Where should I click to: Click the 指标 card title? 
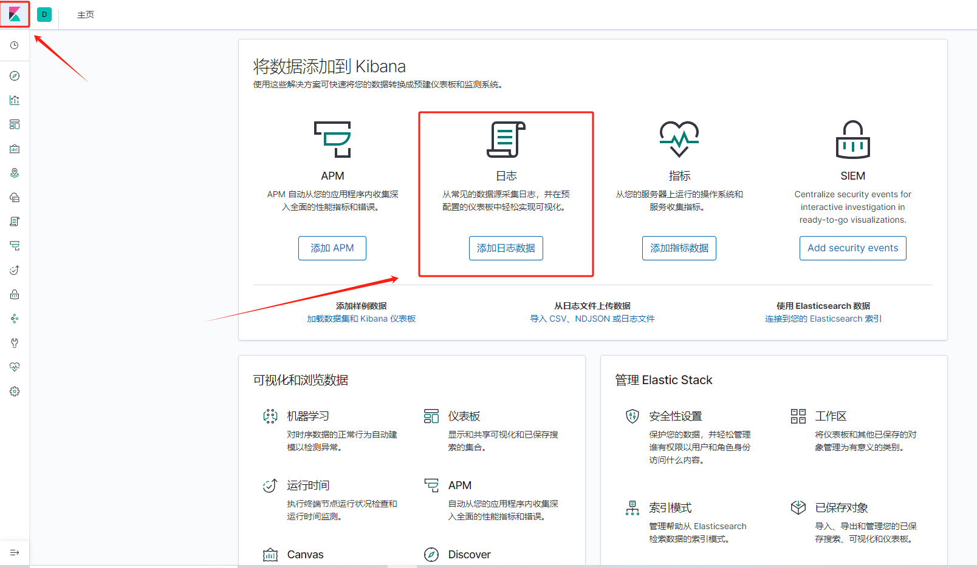[679, 176]
